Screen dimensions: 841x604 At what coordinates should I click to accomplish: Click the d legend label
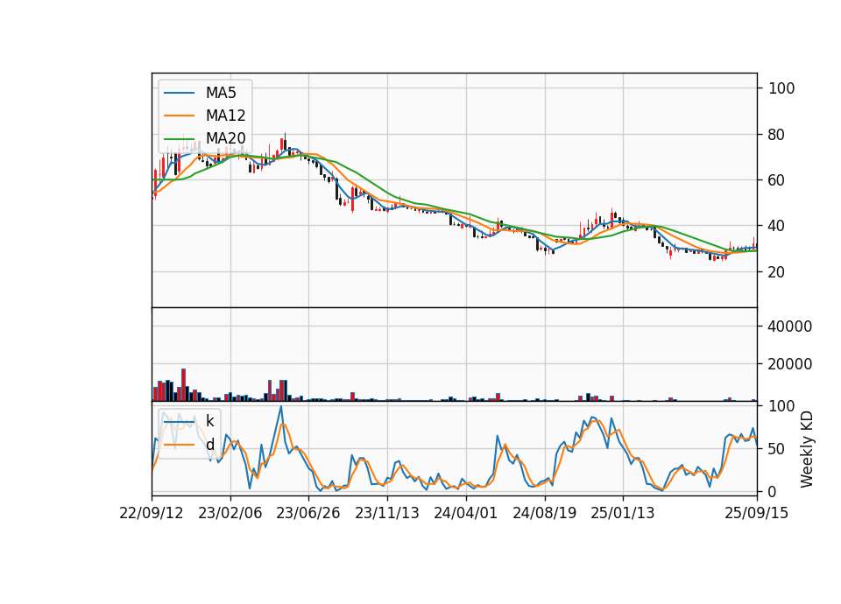209,445
